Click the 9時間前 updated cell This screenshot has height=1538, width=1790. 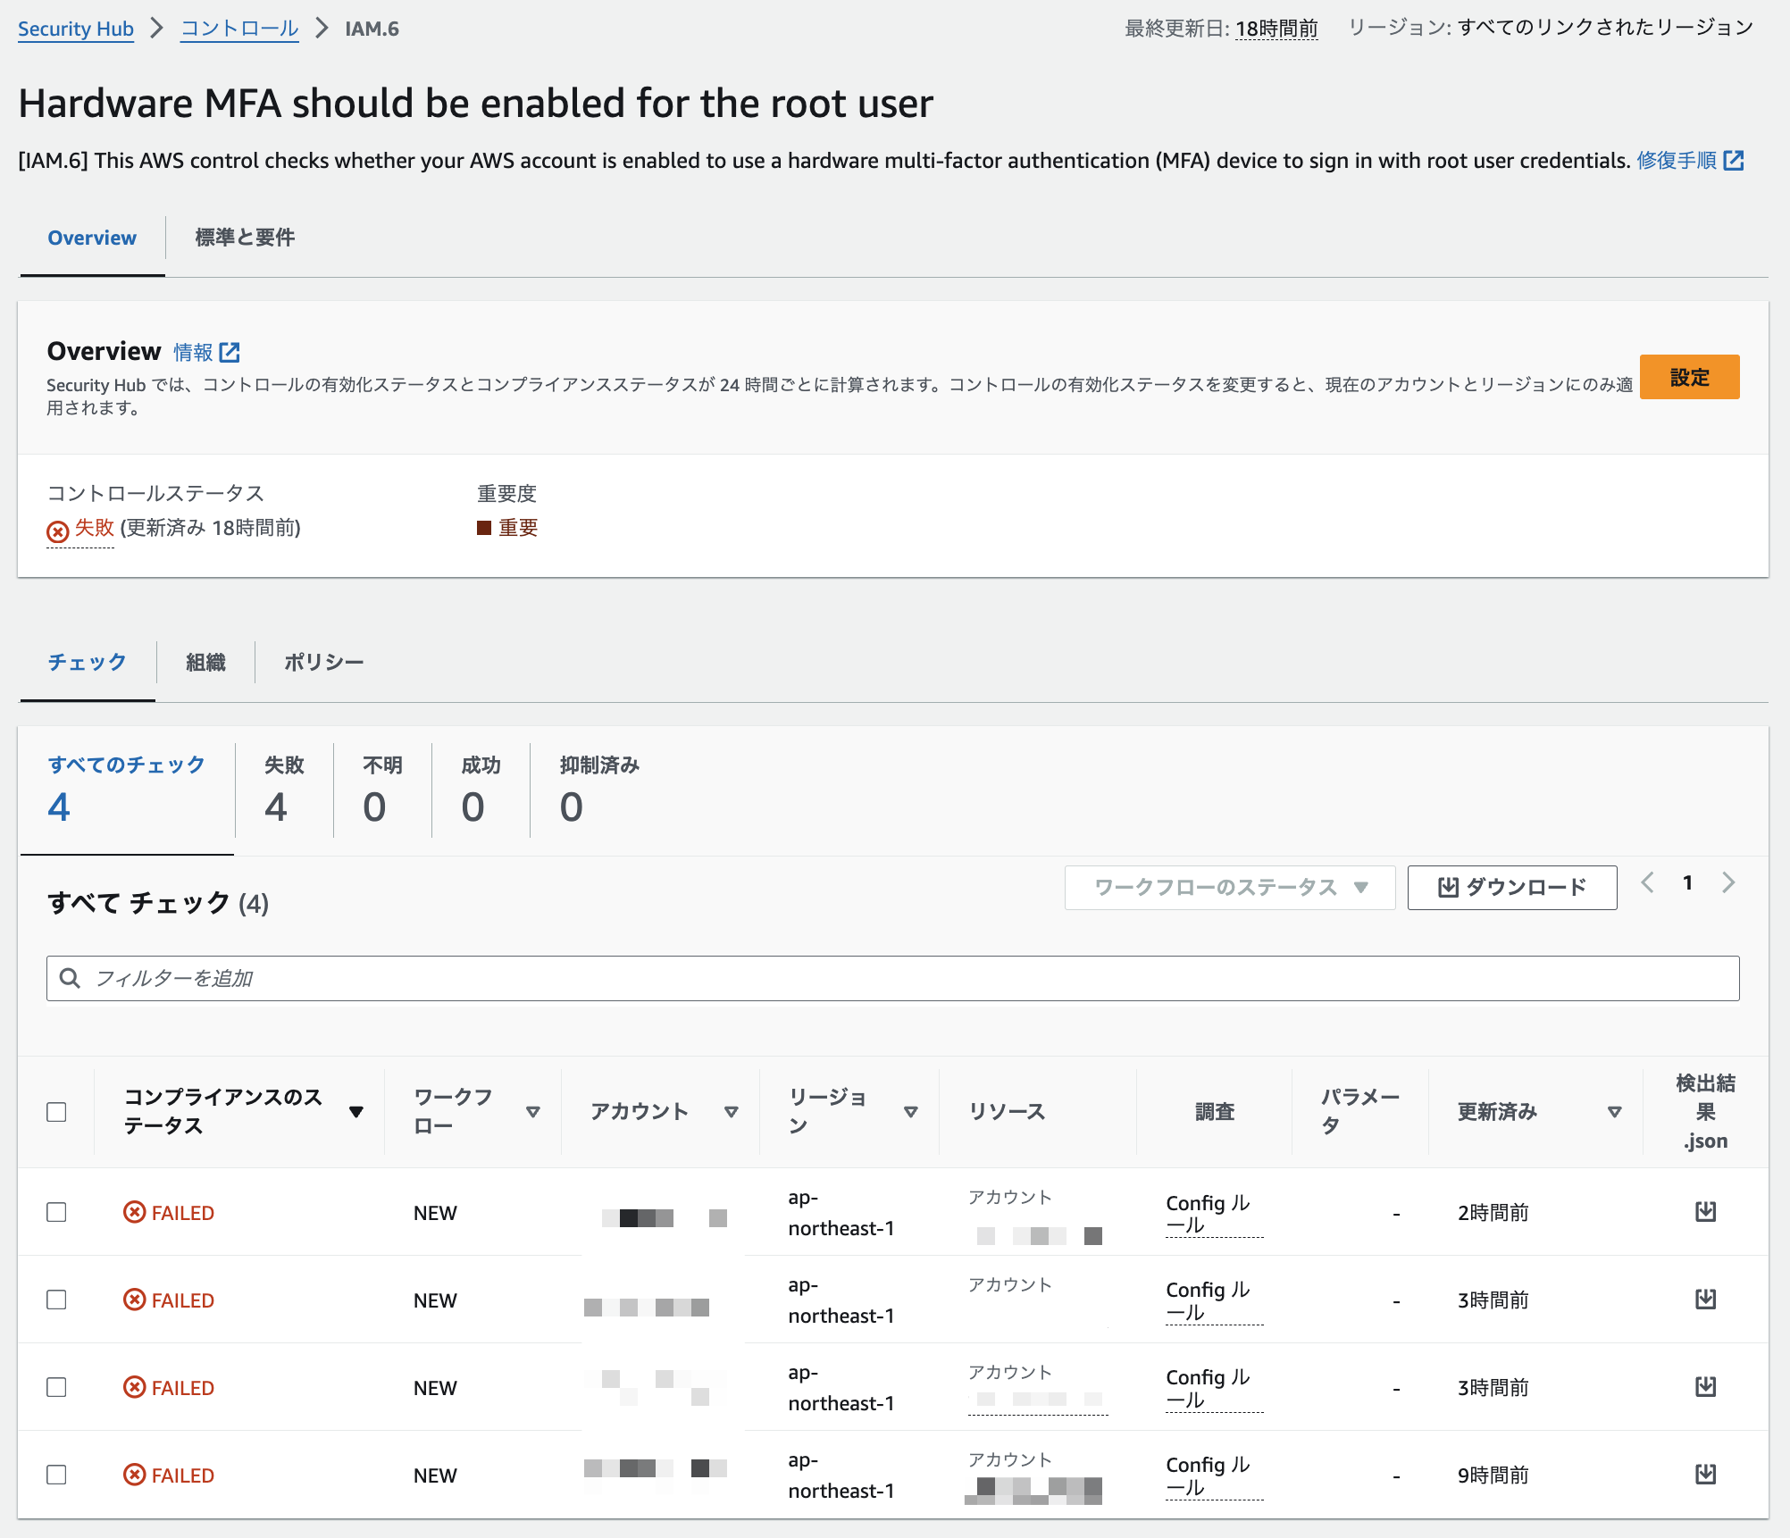1493,1475
